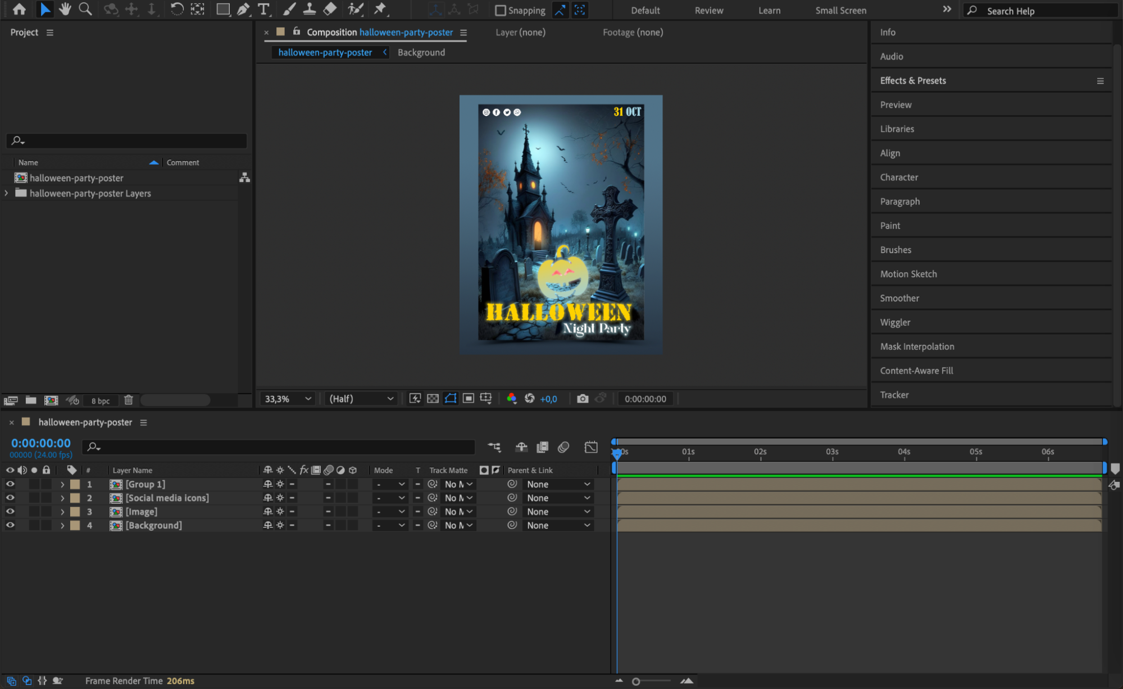Screen dimensions: 1123x689
Task: Toggle visibility of the Group 1 layer
Action: tap(10, 484)
